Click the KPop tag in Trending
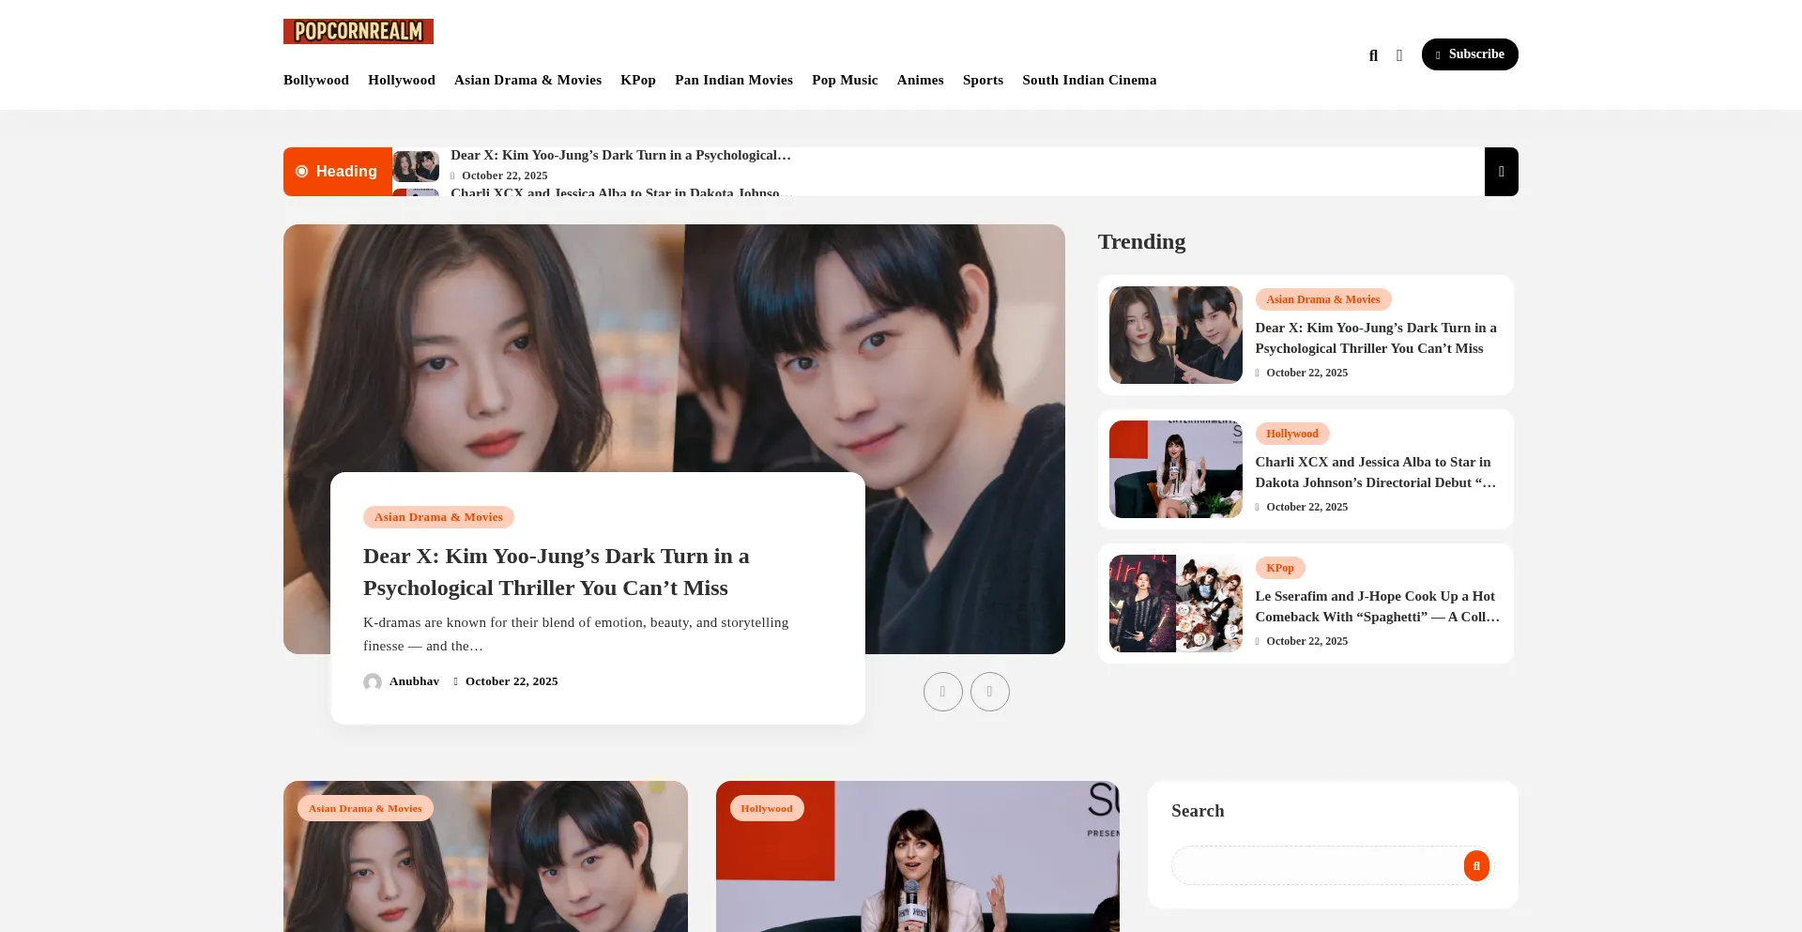 1279,568
